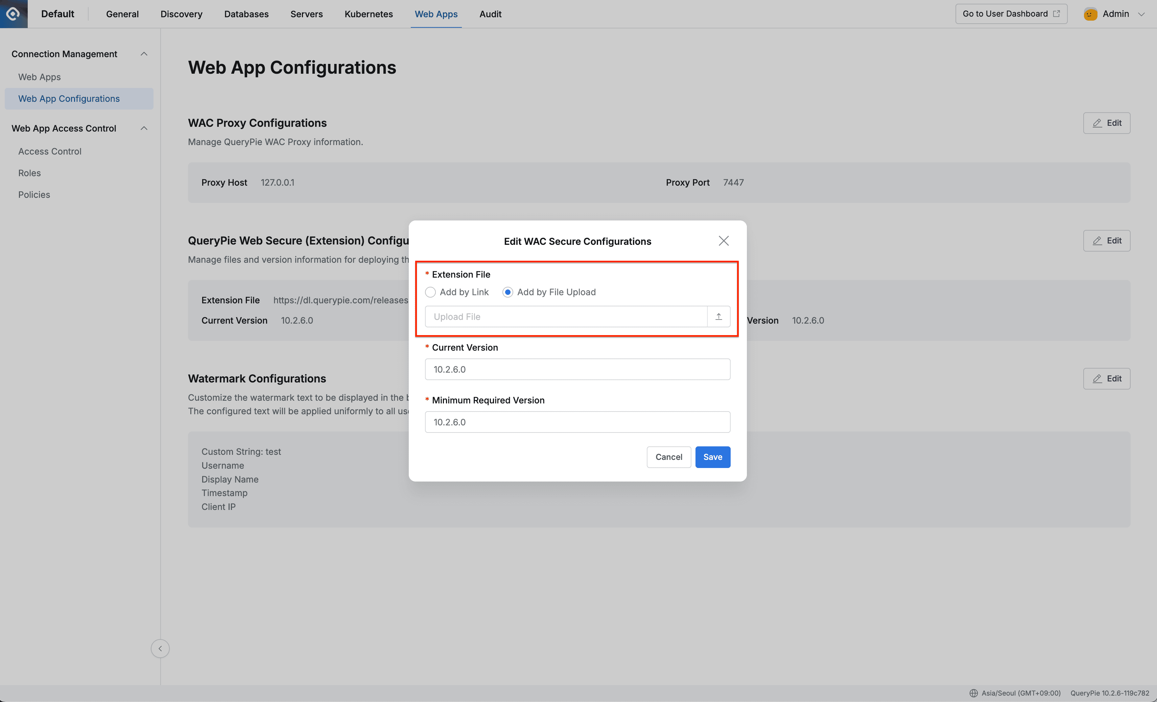
Task: Click the external link icon on Go to User Dashboard
Action: click(x=1057, y=14)
